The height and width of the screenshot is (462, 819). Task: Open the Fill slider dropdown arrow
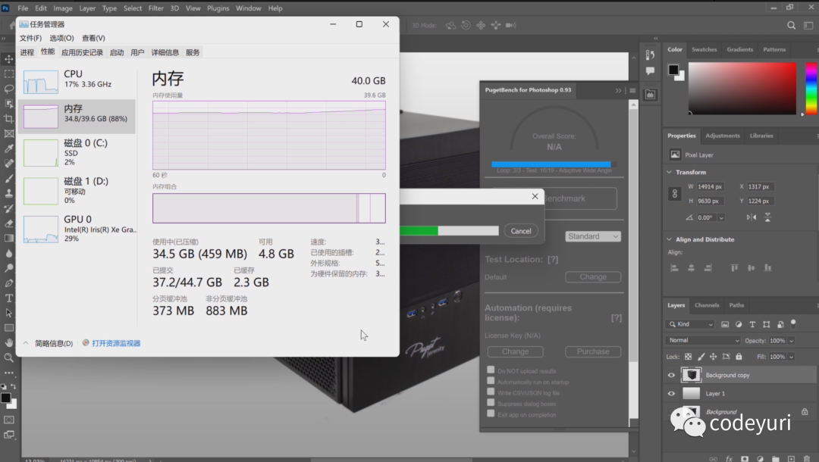[x=791, y=357]
